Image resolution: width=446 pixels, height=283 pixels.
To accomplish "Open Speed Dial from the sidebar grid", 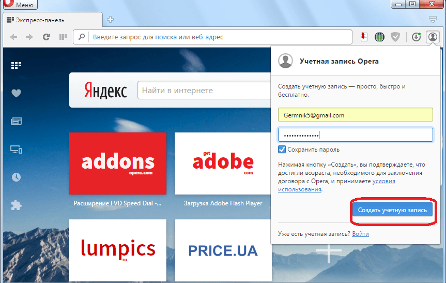I will tap(16, 66).
